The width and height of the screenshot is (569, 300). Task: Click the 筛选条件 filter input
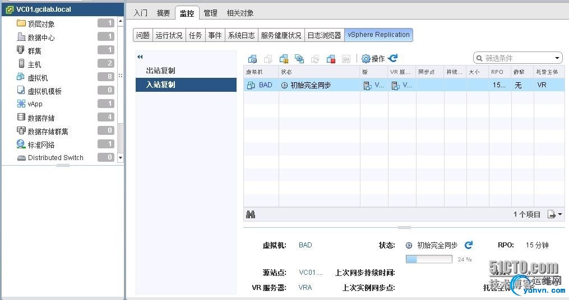pyautogui.click(x=513, y=58)
